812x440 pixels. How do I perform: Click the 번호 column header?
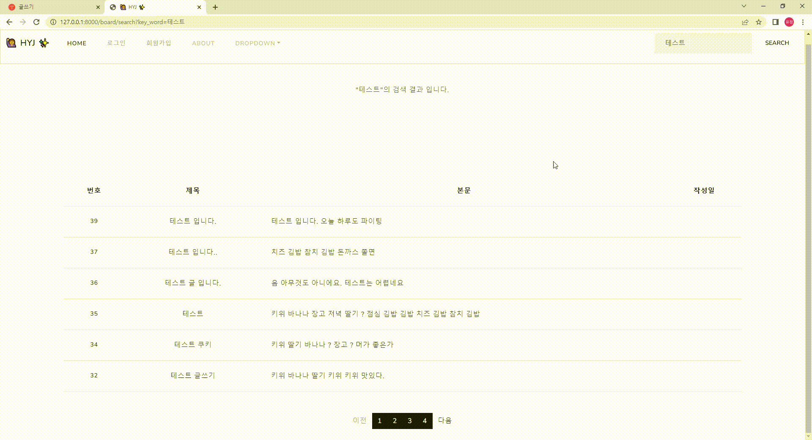(94, 190)
